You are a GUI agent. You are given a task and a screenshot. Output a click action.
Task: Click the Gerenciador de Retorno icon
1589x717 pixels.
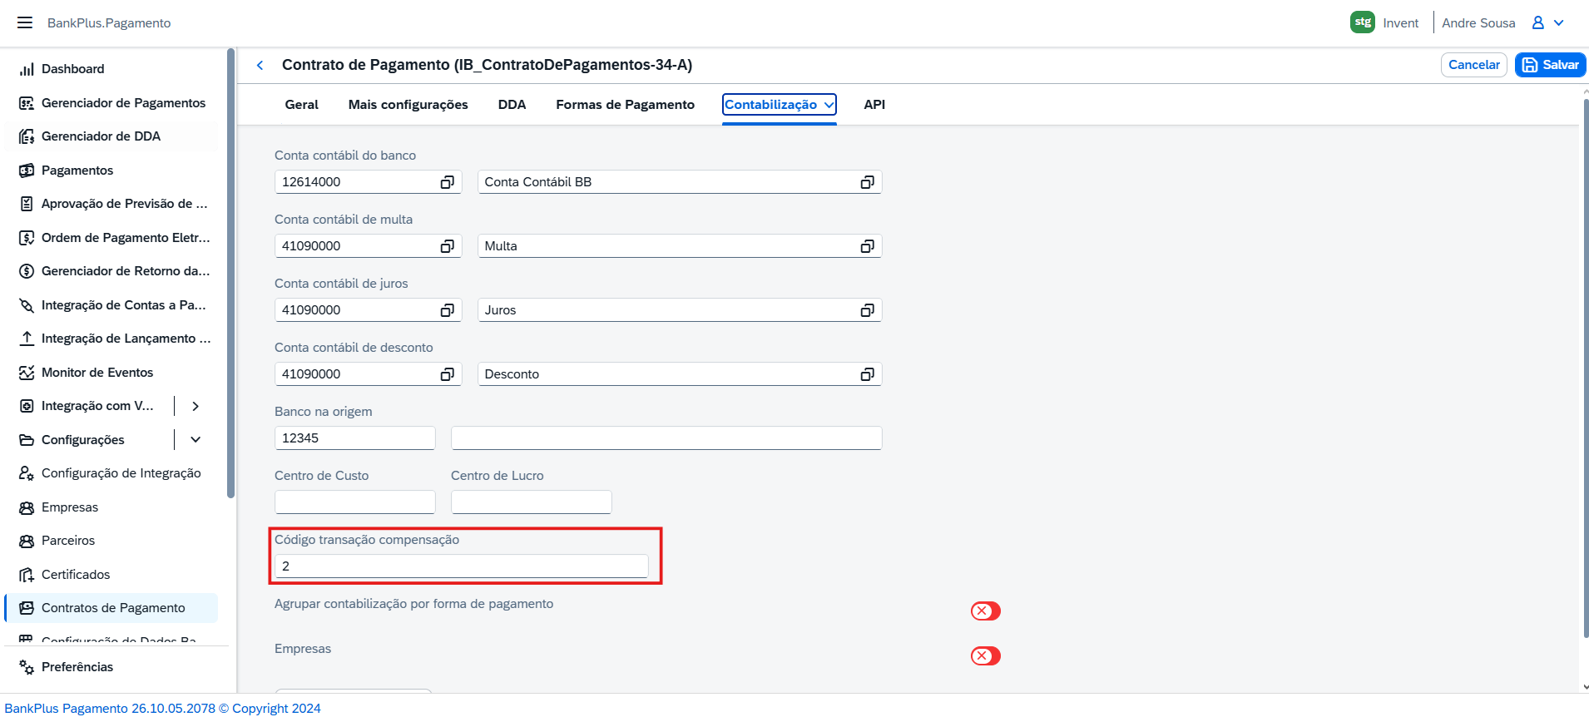[27, 271]
